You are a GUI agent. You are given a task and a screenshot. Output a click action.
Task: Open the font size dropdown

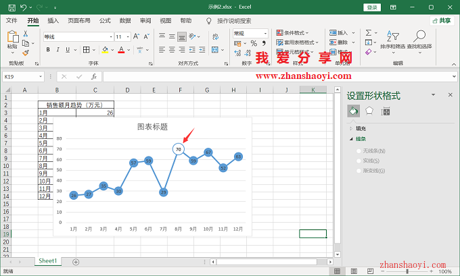tap(128, 37)
